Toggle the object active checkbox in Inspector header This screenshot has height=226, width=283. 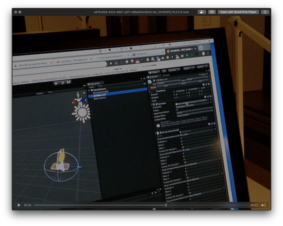click(x=154, y=81)
